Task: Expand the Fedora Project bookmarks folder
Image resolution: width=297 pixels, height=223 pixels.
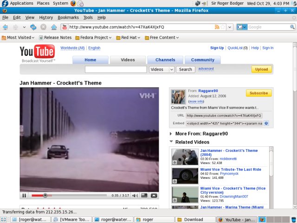Action: 93,38
